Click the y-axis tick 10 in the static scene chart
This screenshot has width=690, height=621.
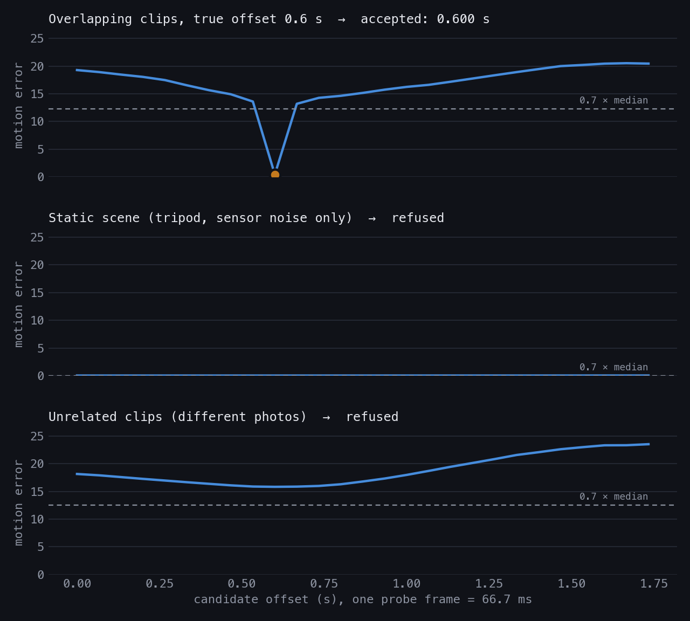pyautogui.click(x=37, y=320)
